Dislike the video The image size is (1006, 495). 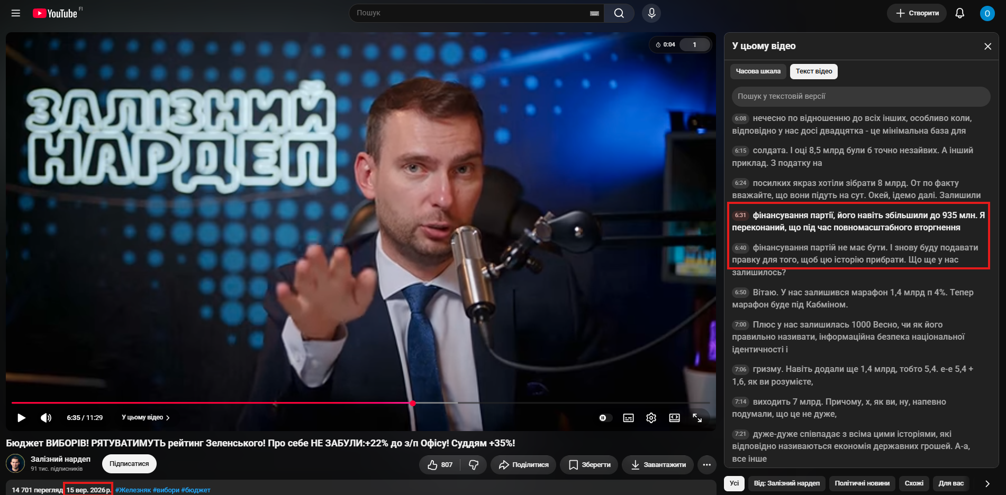pyautogui.click(x=474, y=465)
